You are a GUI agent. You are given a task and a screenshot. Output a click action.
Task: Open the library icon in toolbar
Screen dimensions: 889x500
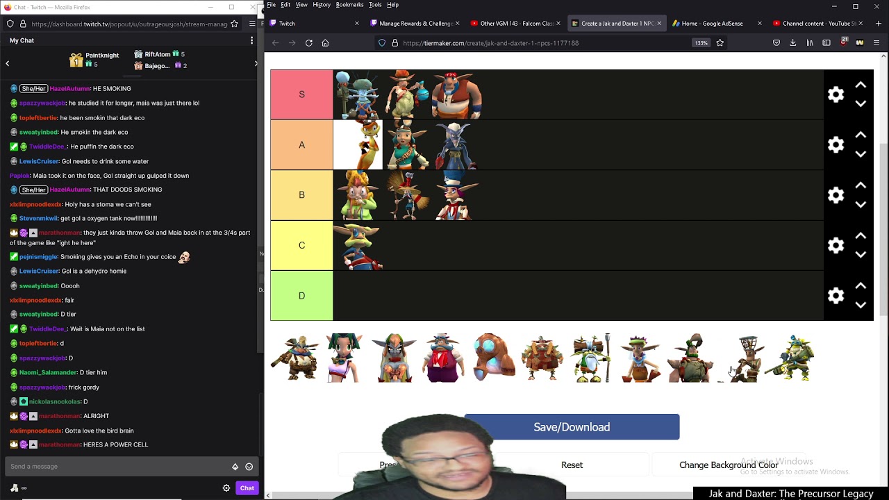810,43
